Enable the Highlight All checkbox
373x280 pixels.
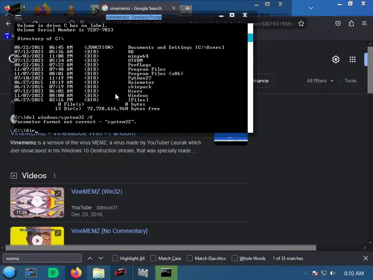[115, 258]
